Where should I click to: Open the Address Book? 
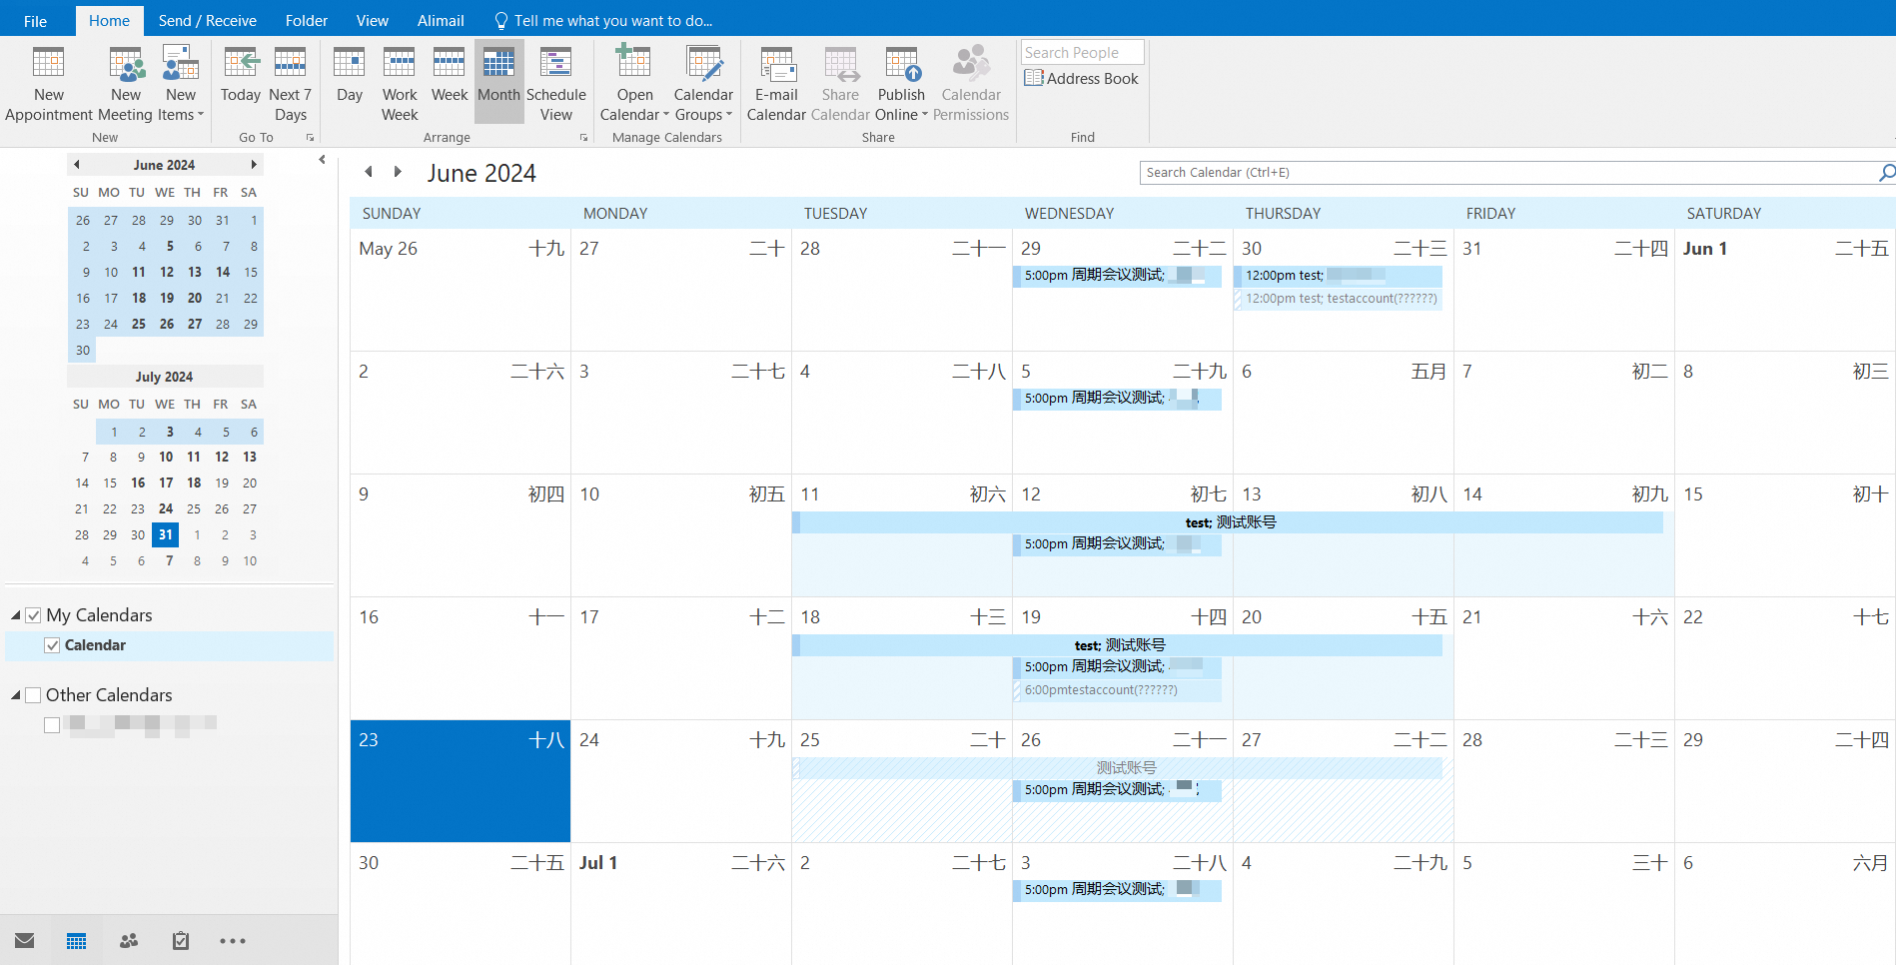coord(1082,78)
